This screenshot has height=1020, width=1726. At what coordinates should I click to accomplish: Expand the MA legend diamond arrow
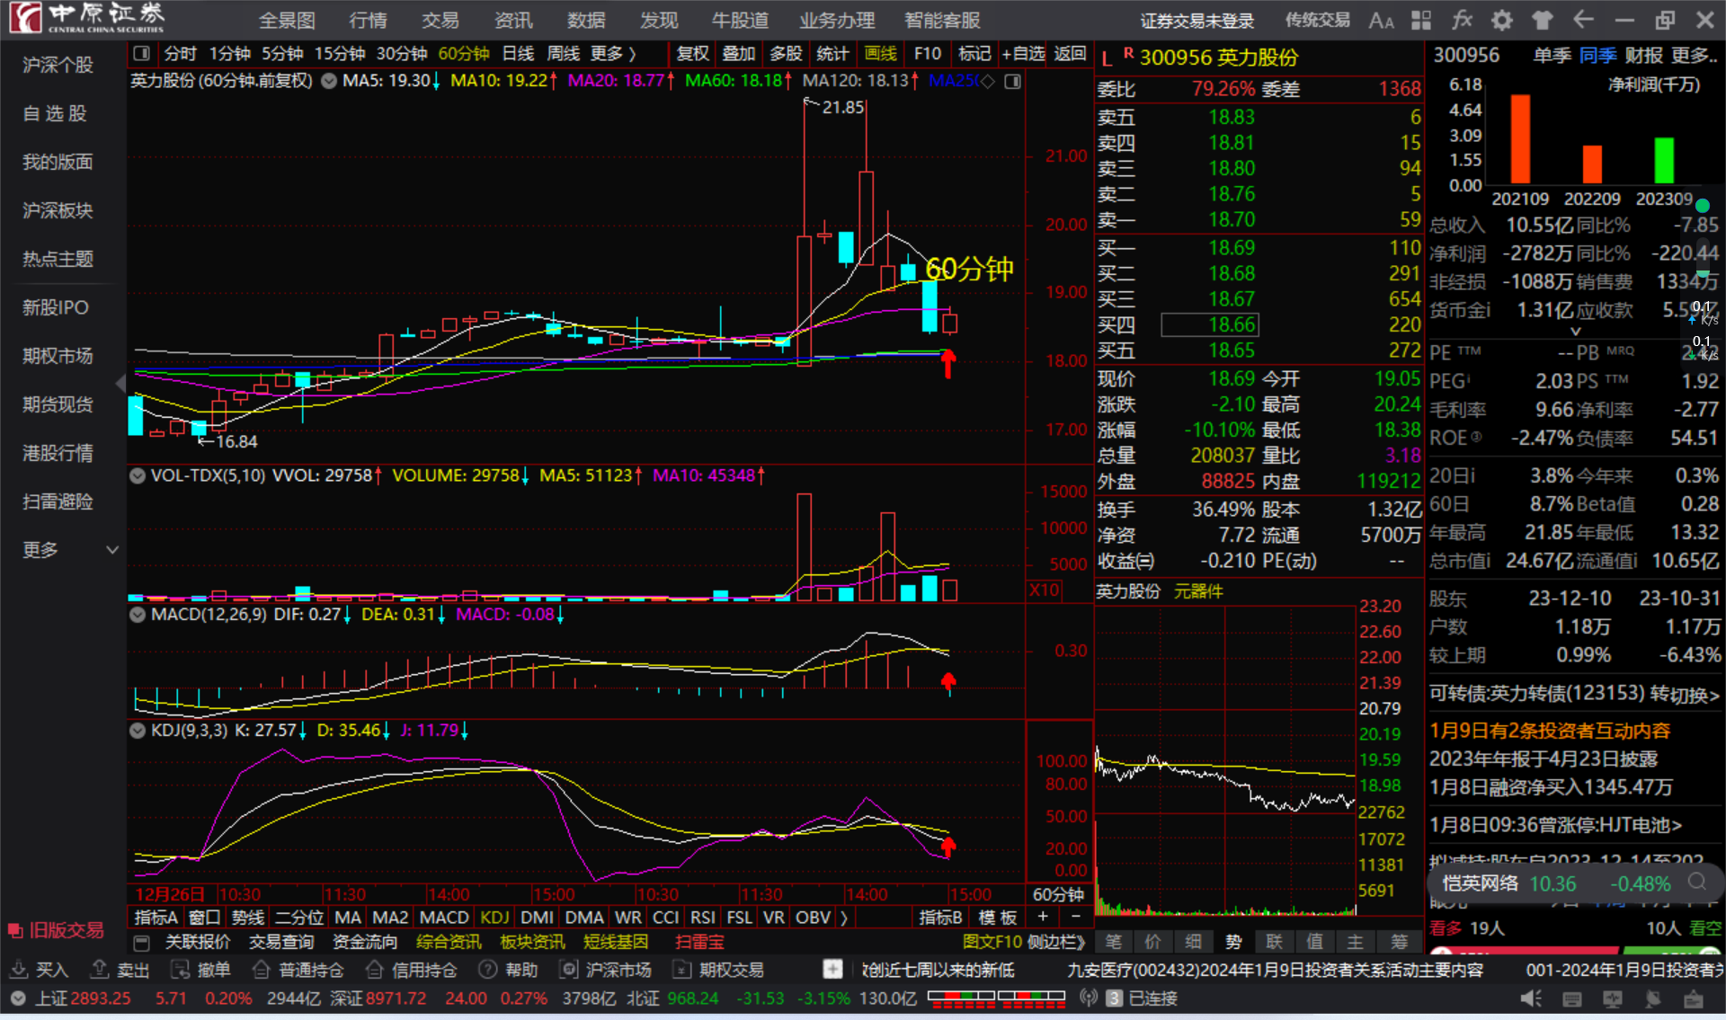pos(987,82)
